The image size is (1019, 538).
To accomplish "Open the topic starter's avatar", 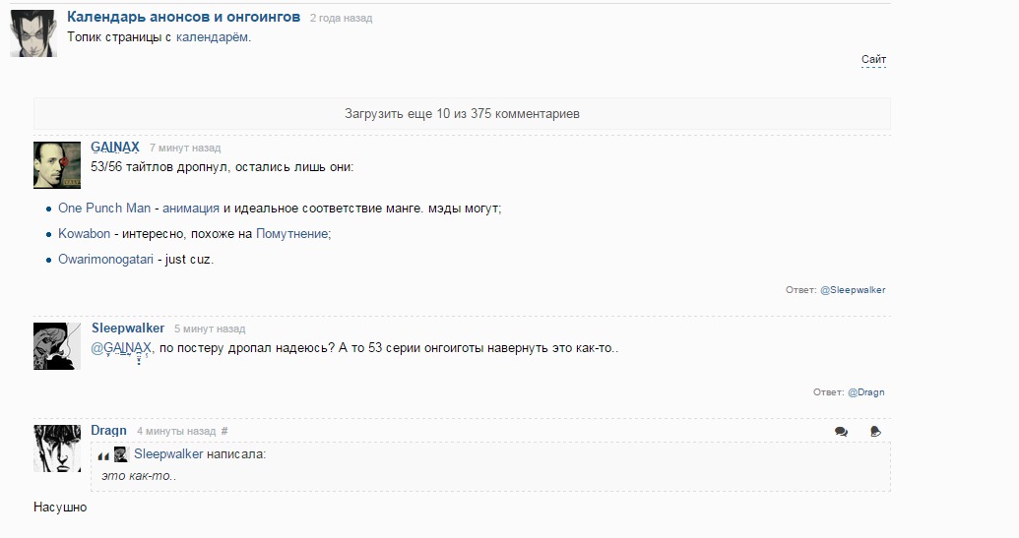I will coord(32,34).
